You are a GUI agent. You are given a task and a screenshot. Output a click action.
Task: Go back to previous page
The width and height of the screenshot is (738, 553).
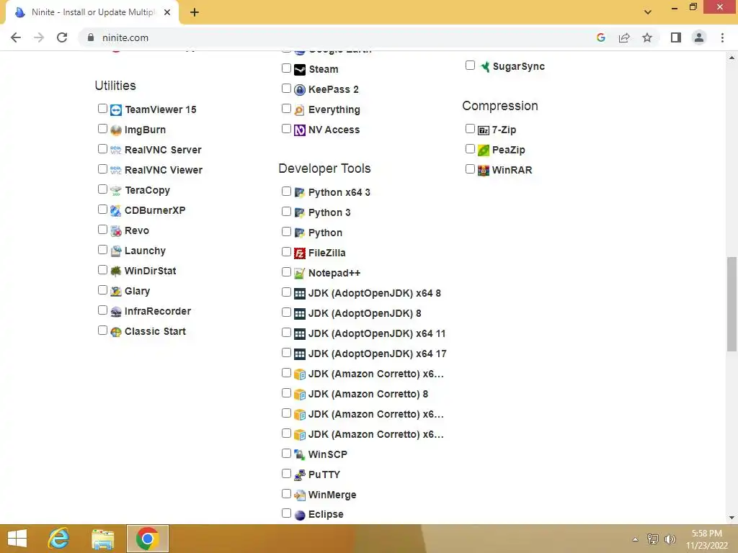pyautogui.click(x=16, y=37)
